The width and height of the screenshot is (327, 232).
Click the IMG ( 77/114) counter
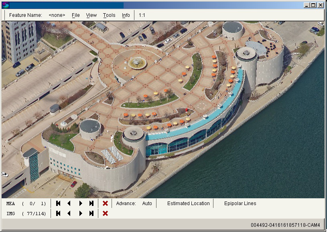26,214
